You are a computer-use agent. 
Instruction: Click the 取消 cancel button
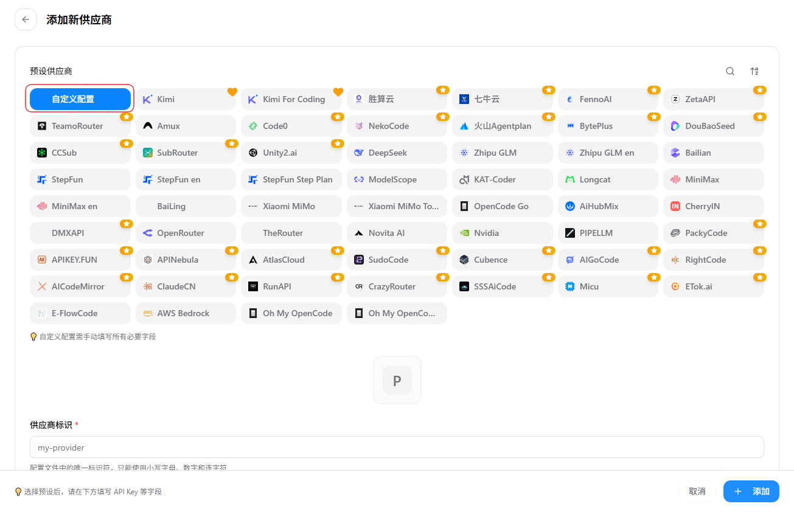697,491
